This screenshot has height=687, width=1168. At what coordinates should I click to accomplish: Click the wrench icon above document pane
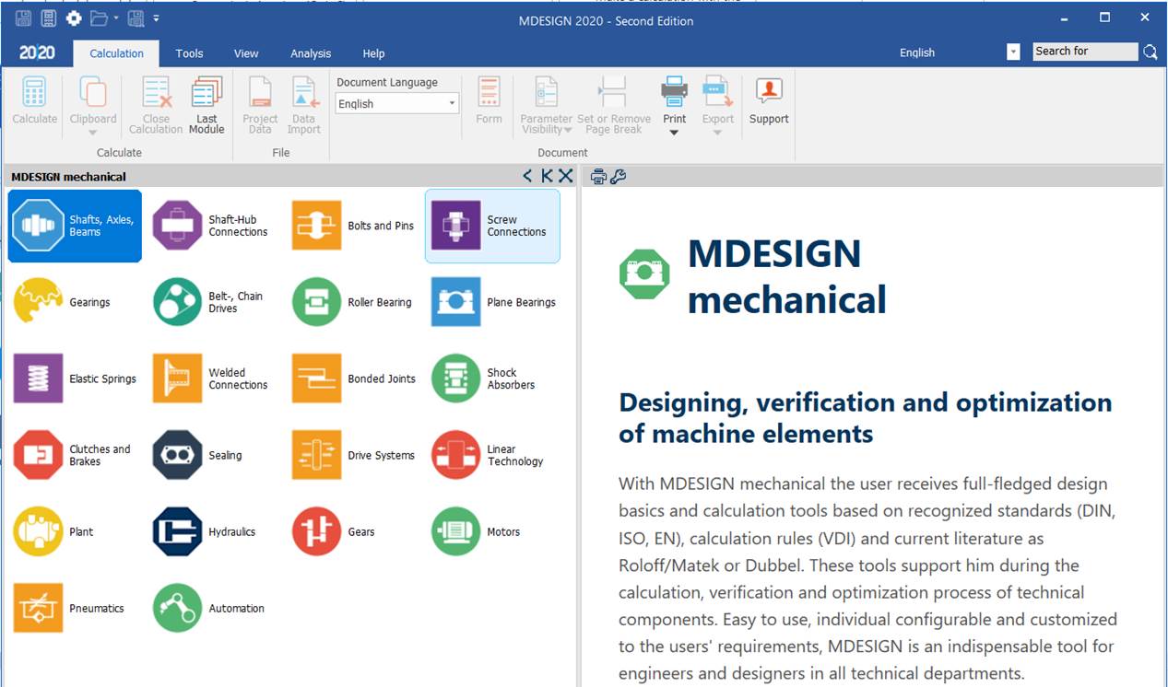tap(619, 177)
